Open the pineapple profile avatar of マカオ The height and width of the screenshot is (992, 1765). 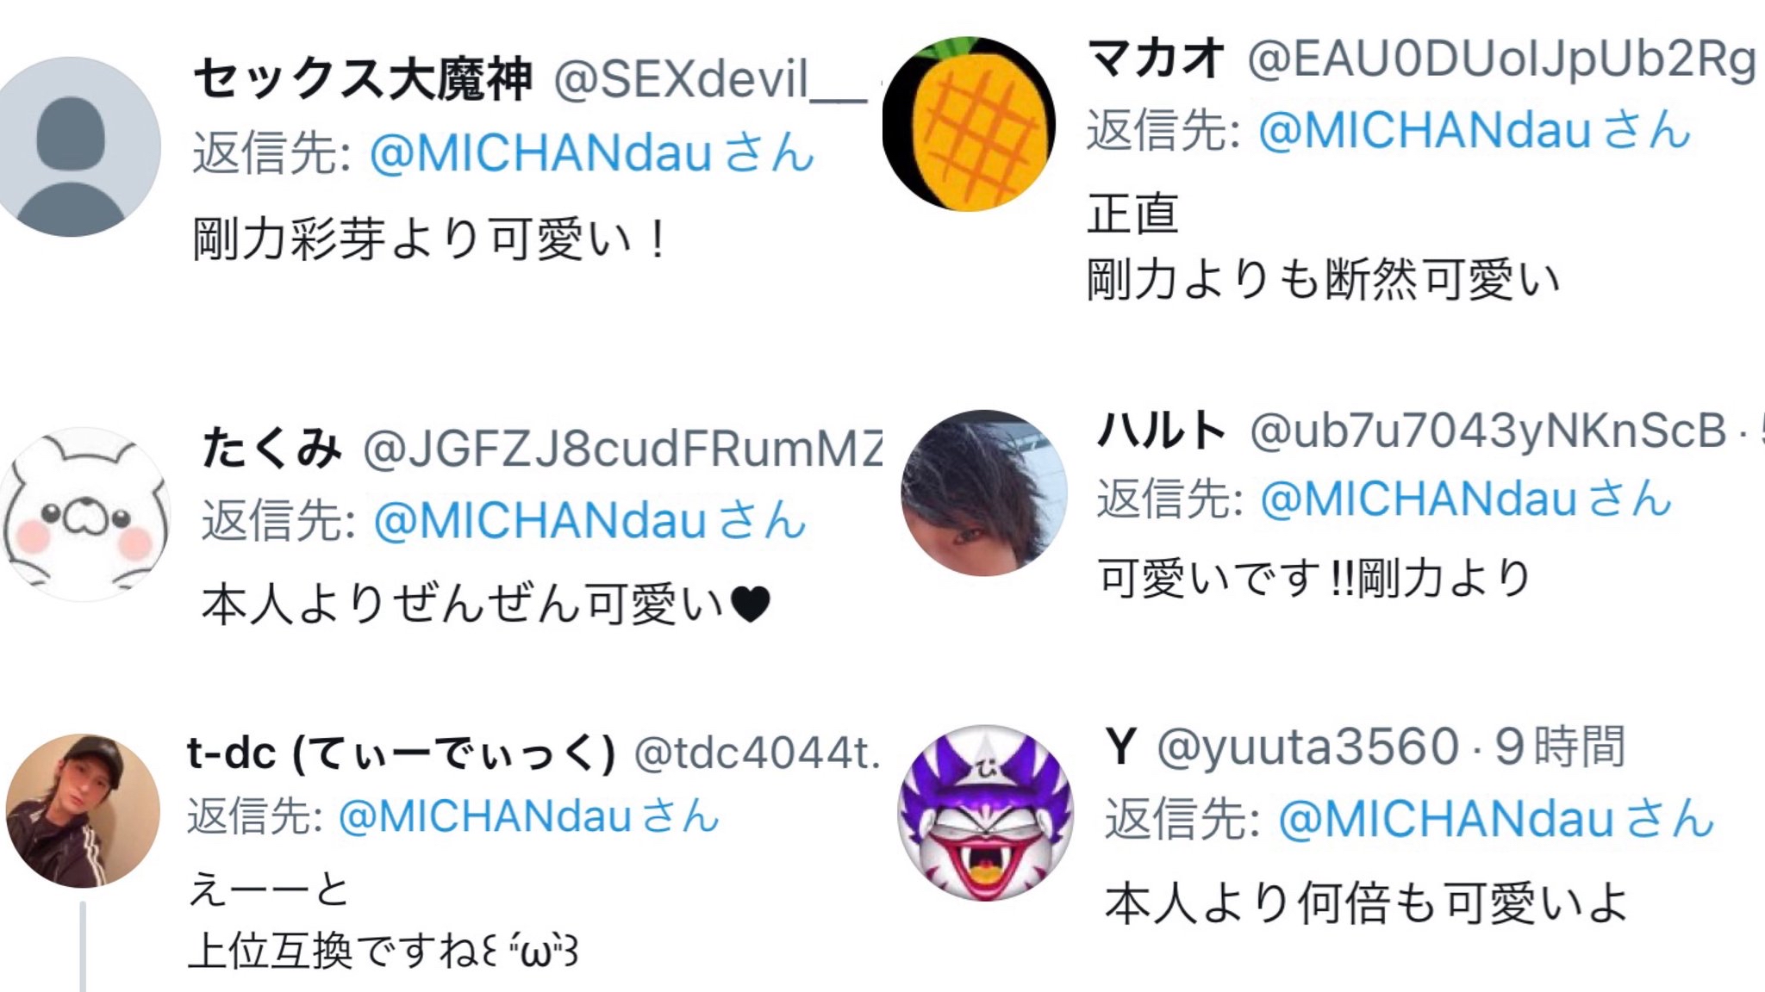click(x=969, y=124)
